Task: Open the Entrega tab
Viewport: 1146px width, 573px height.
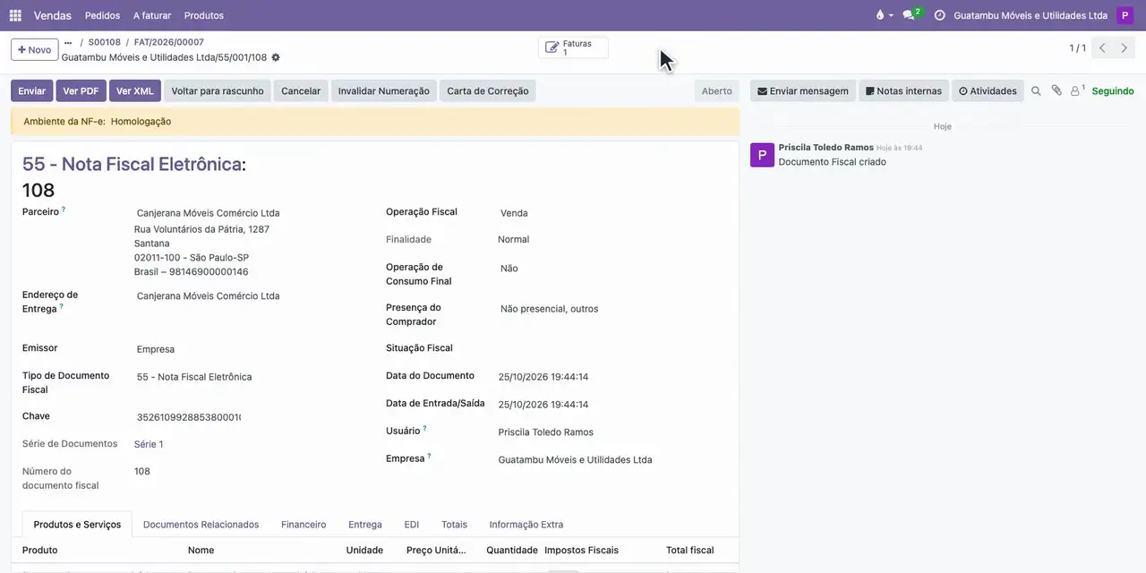Action: 365,525
